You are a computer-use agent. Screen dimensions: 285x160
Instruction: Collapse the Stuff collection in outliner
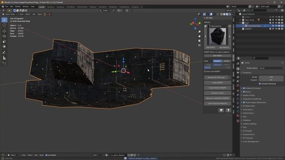click(x=240, y=23)
